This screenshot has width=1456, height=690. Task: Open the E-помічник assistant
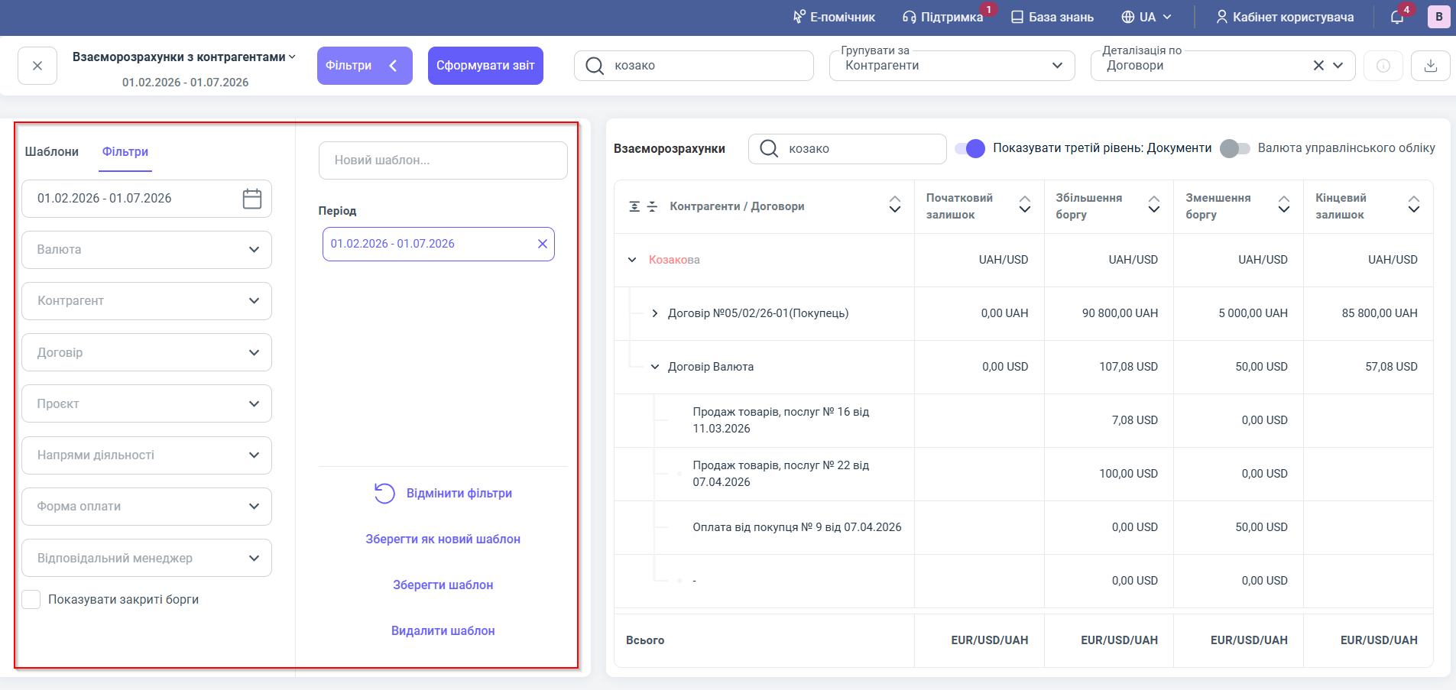pyautogui.click(x=834, y=17)
